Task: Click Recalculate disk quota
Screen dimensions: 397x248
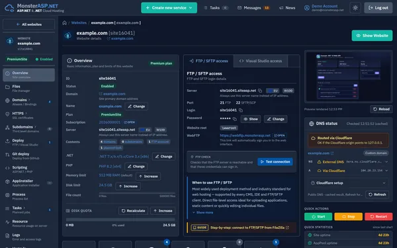Action: coord(133,211)
